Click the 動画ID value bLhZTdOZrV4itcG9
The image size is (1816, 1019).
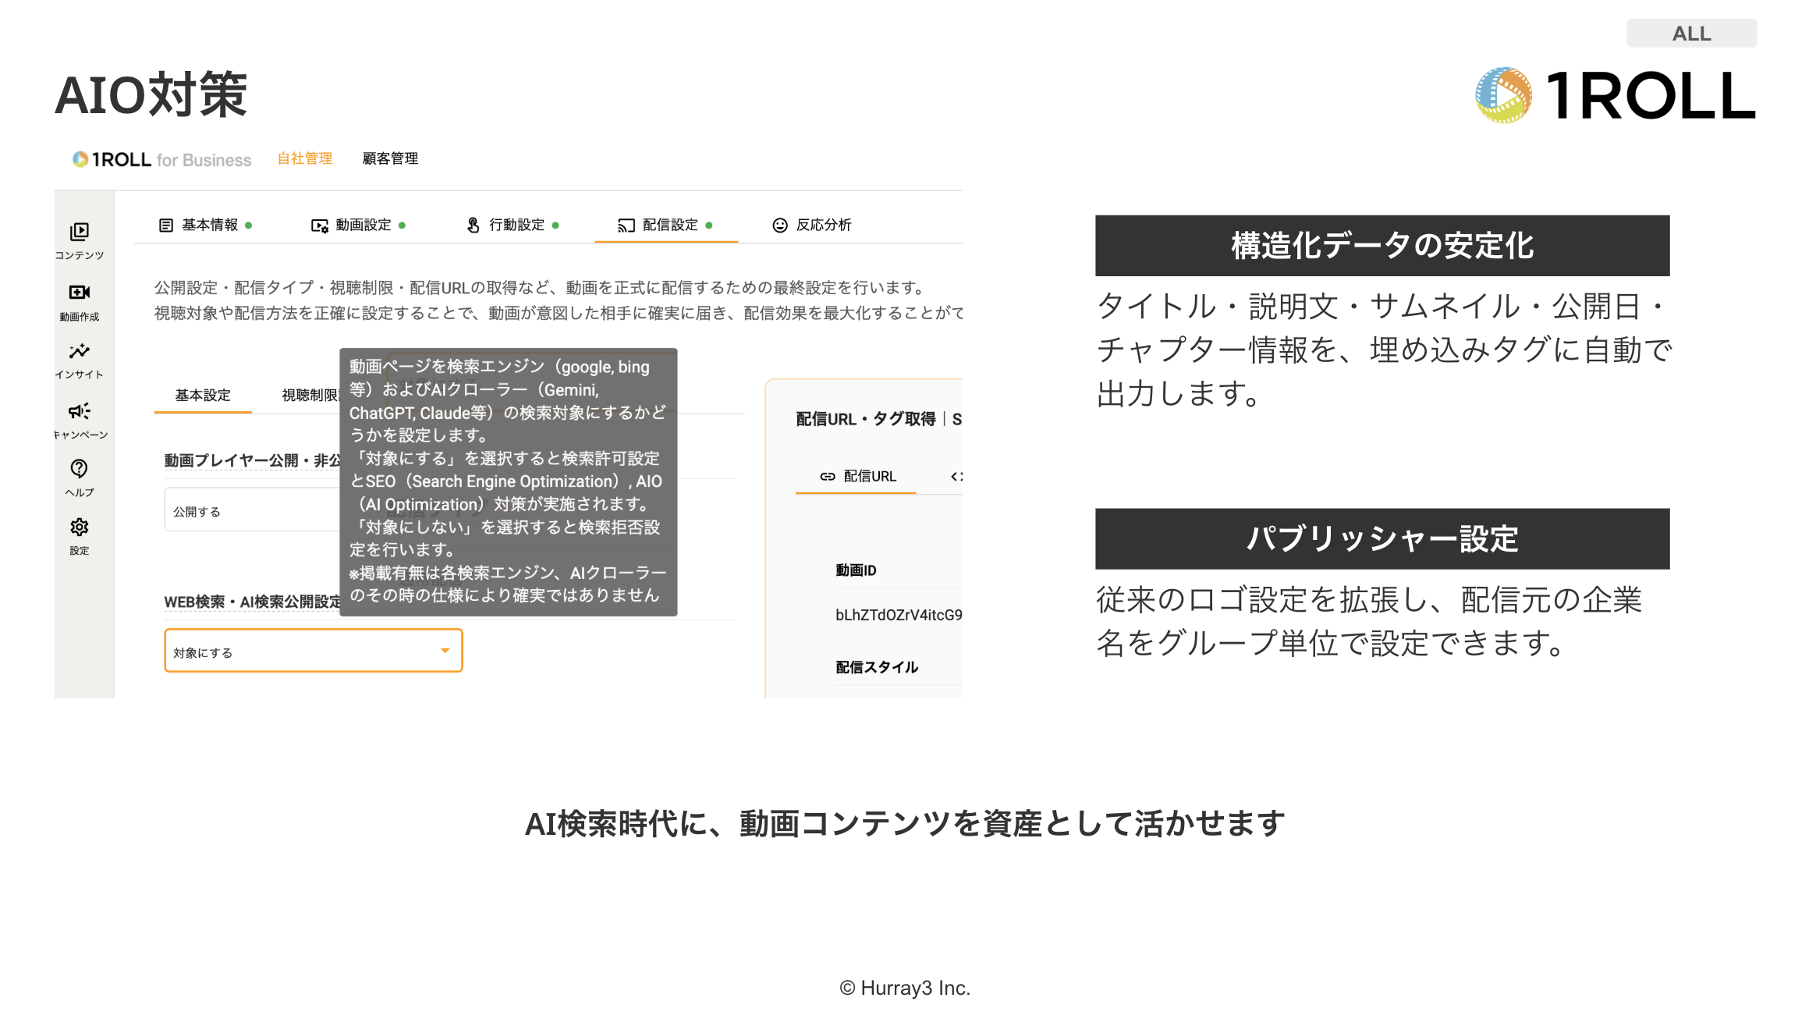point(899,615)
